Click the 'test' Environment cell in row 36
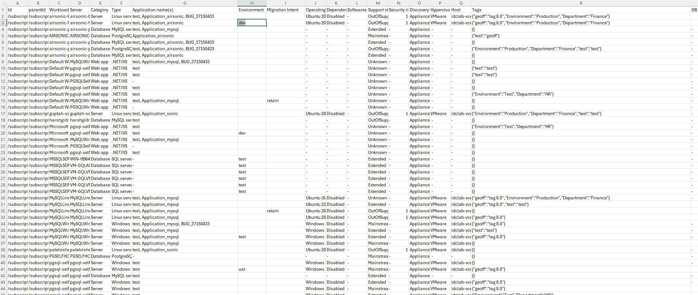This screenshot has width=698, height=295. pos(252,237)
